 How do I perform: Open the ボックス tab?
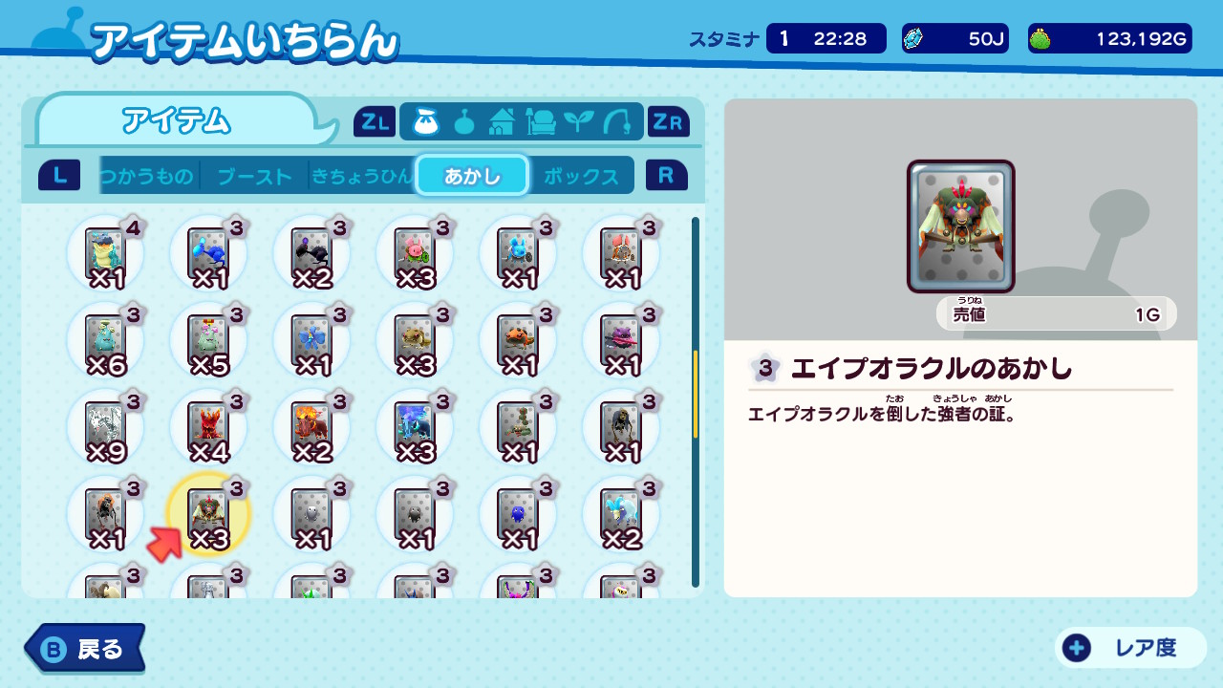tap(581, 176)
